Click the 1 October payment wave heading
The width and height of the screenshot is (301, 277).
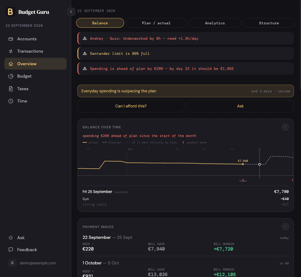[101, 263]
